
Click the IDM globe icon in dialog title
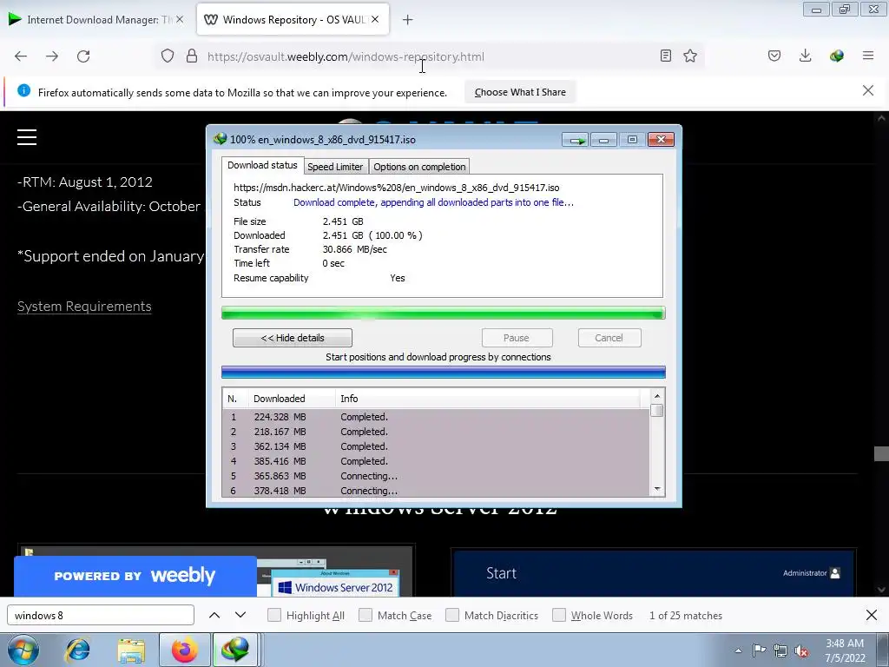(x=220, y=139)
